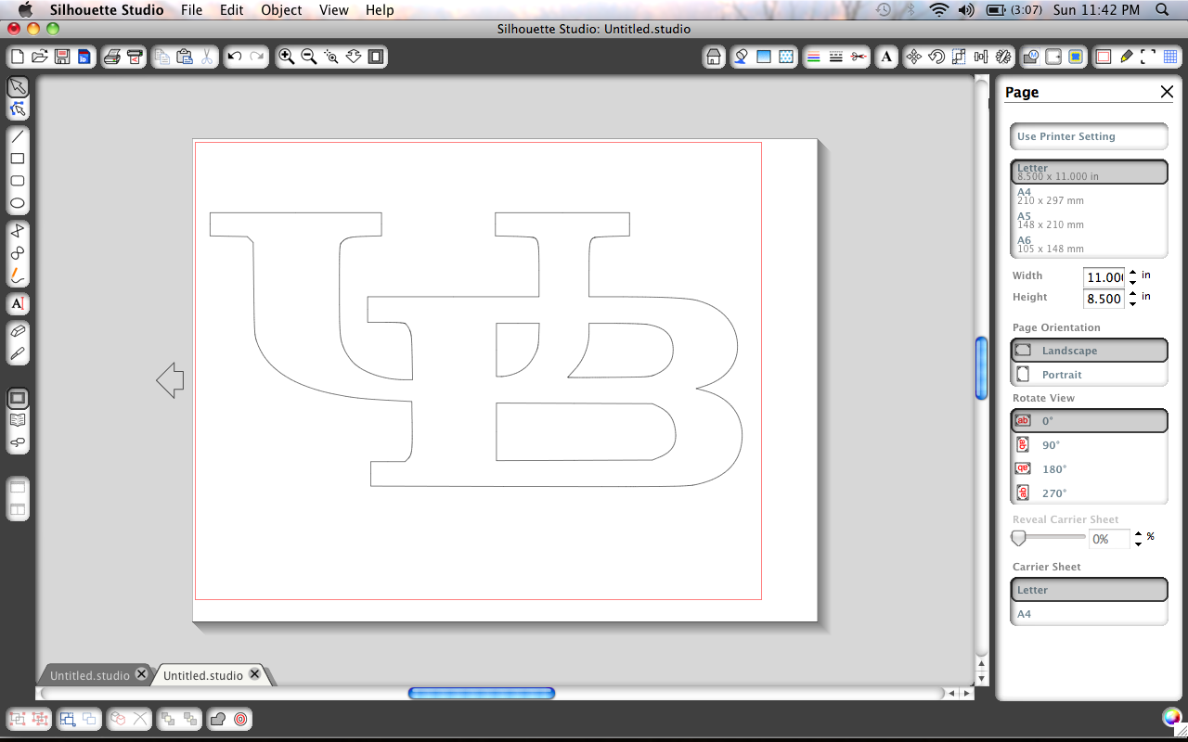1188x742 pixels.
Task: Select the Polygon drawing tool
Action: (x=18, y=231)
